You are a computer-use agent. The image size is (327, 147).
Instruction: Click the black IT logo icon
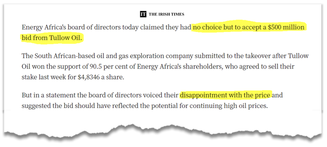(x=143, y=14)
